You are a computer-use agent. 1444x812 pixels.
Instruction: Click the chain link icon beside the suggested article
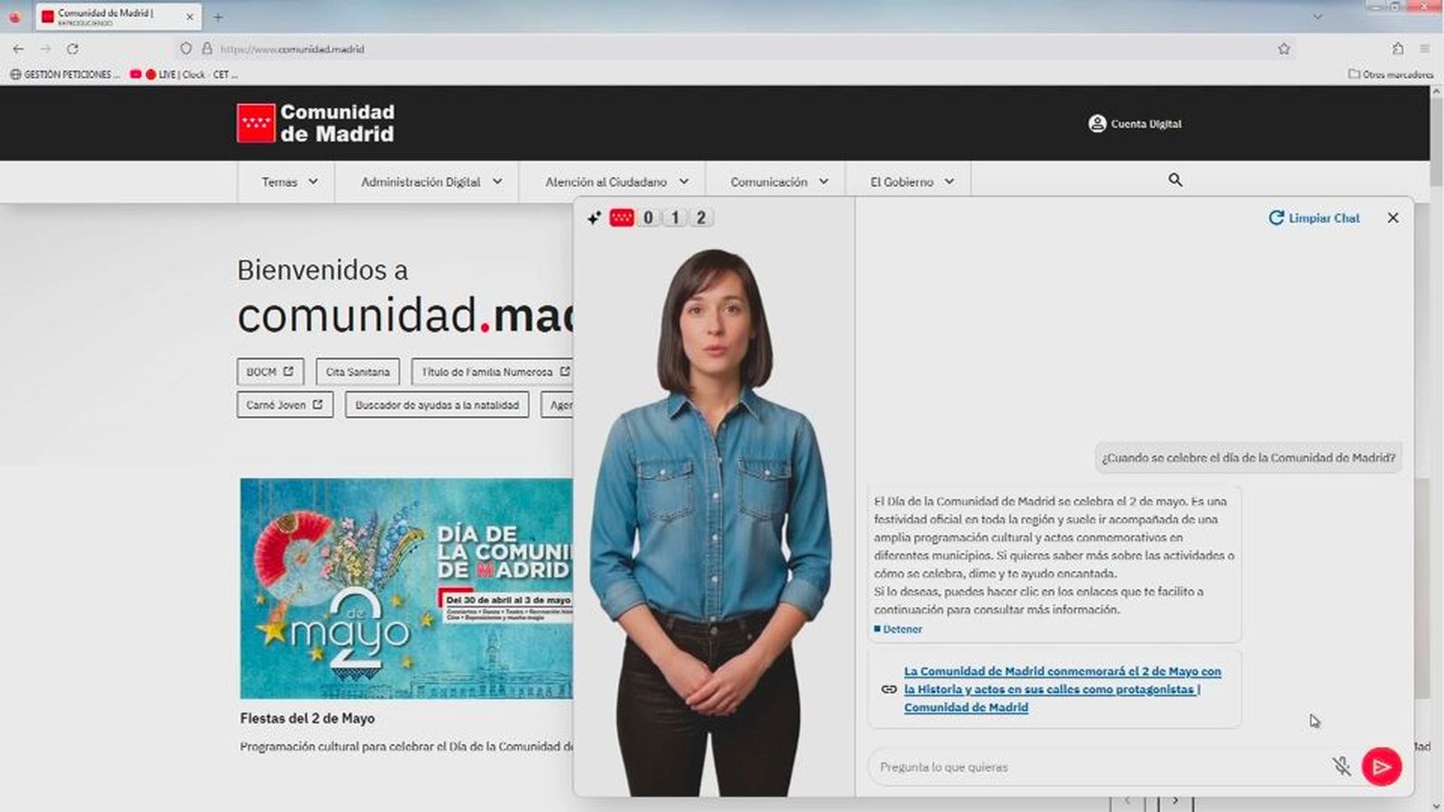889,689
